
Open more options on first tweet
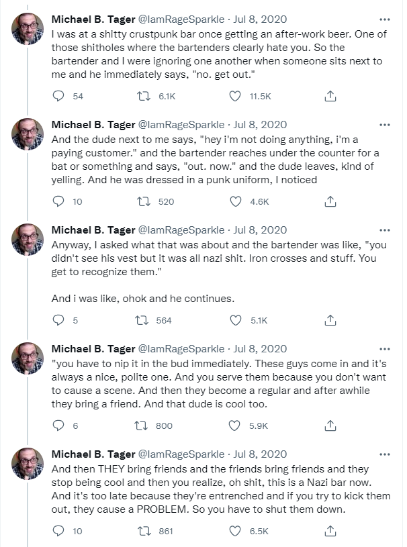385,19
